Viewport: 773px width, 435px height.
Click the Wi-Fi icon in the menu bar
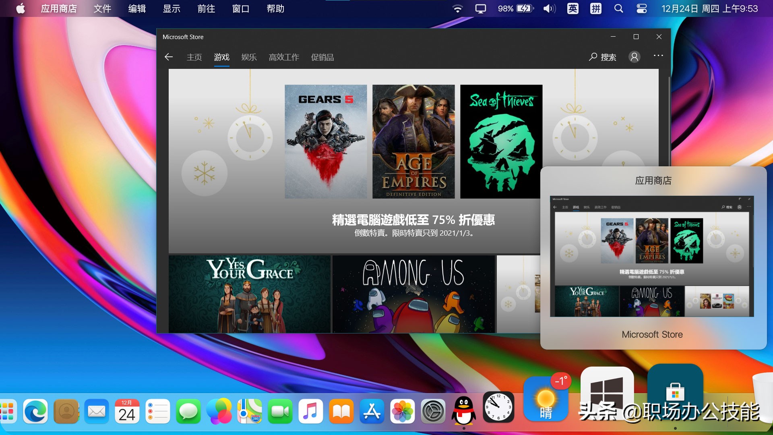[458, 8]
